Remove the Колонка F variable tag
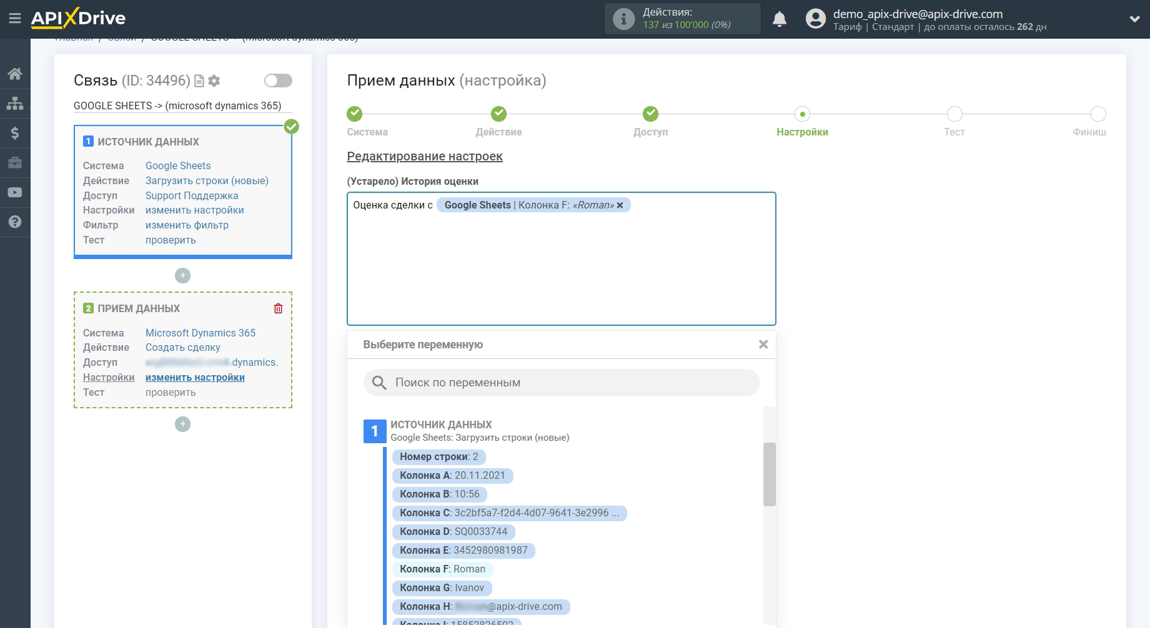The image size is (1150, 628). [620, 205]
